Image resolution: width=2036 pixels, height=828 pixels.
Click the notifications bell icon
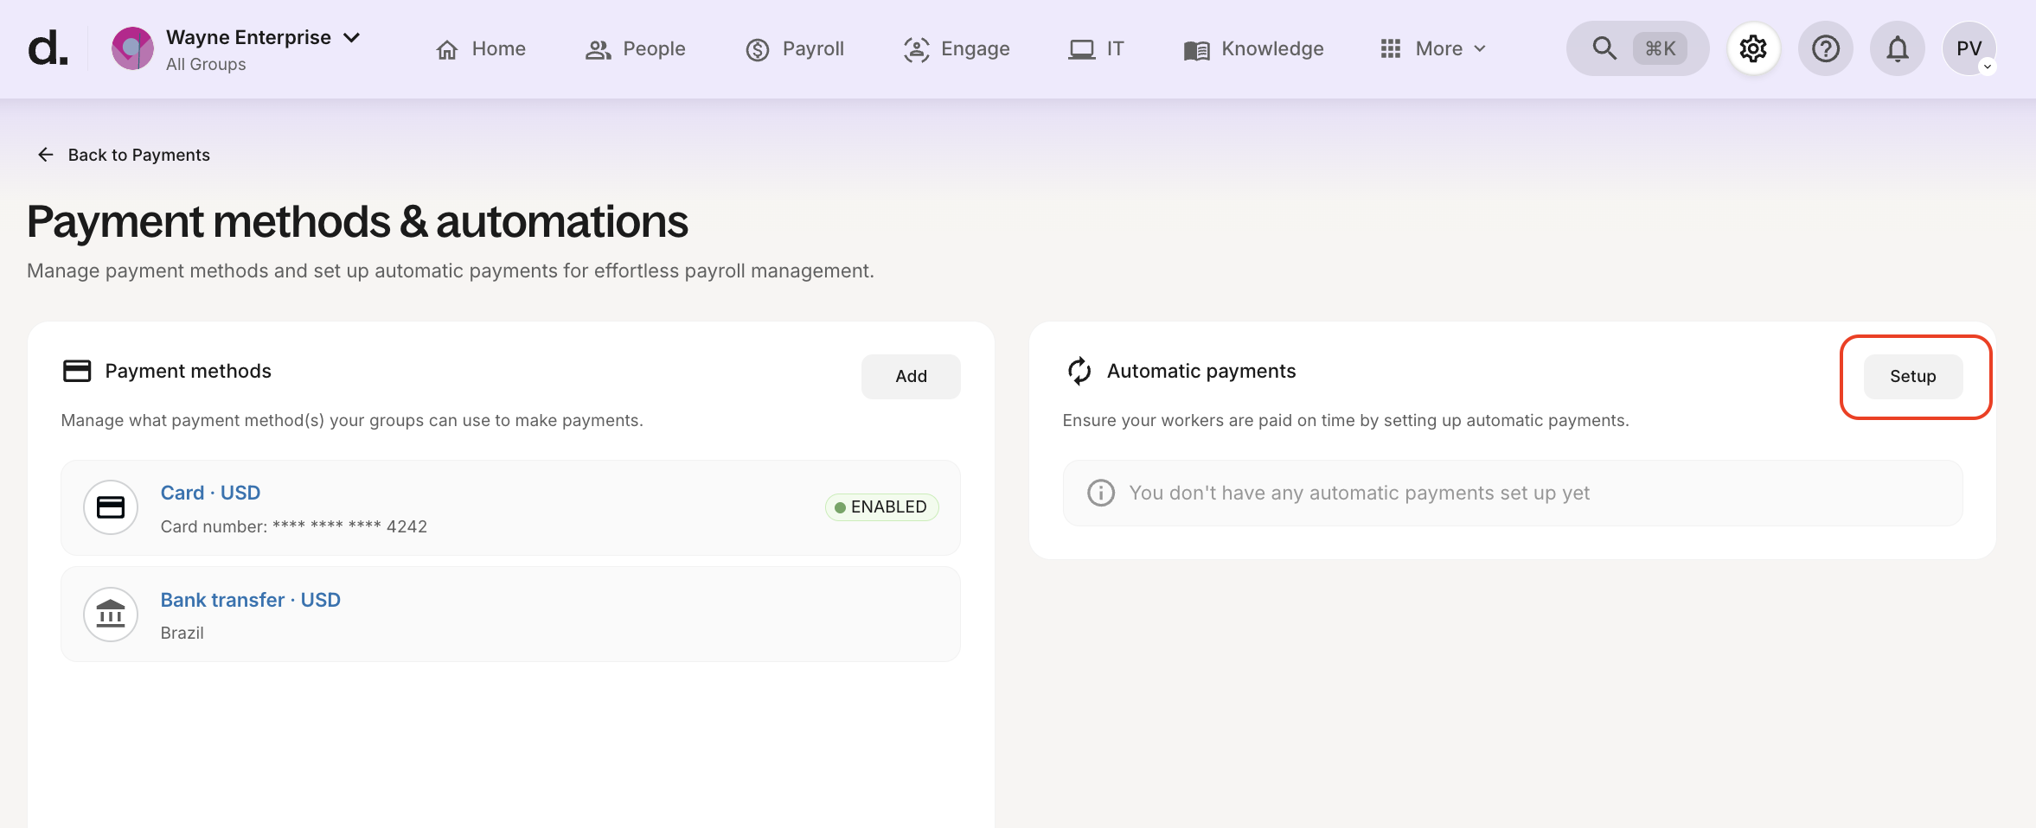pyautogui.click(x=1897, y=48)
